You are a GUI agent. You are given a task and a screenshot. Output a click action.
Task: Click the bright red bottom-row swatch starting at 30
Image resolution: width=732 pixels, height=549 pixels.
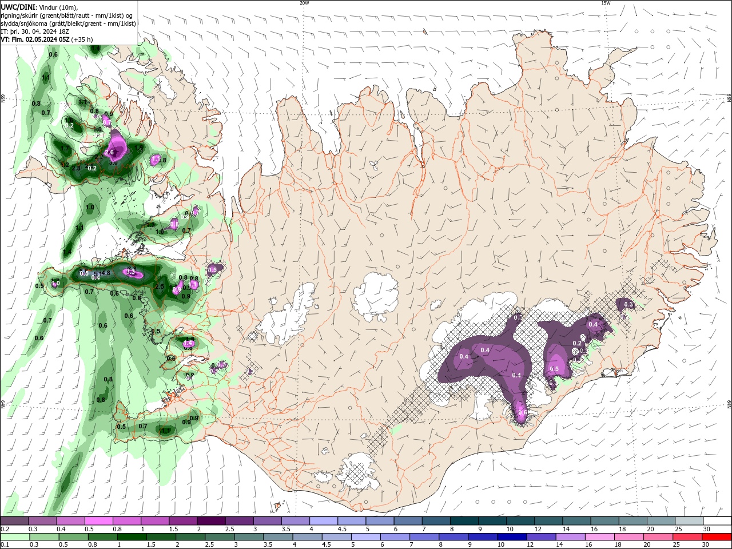point(717,537)
